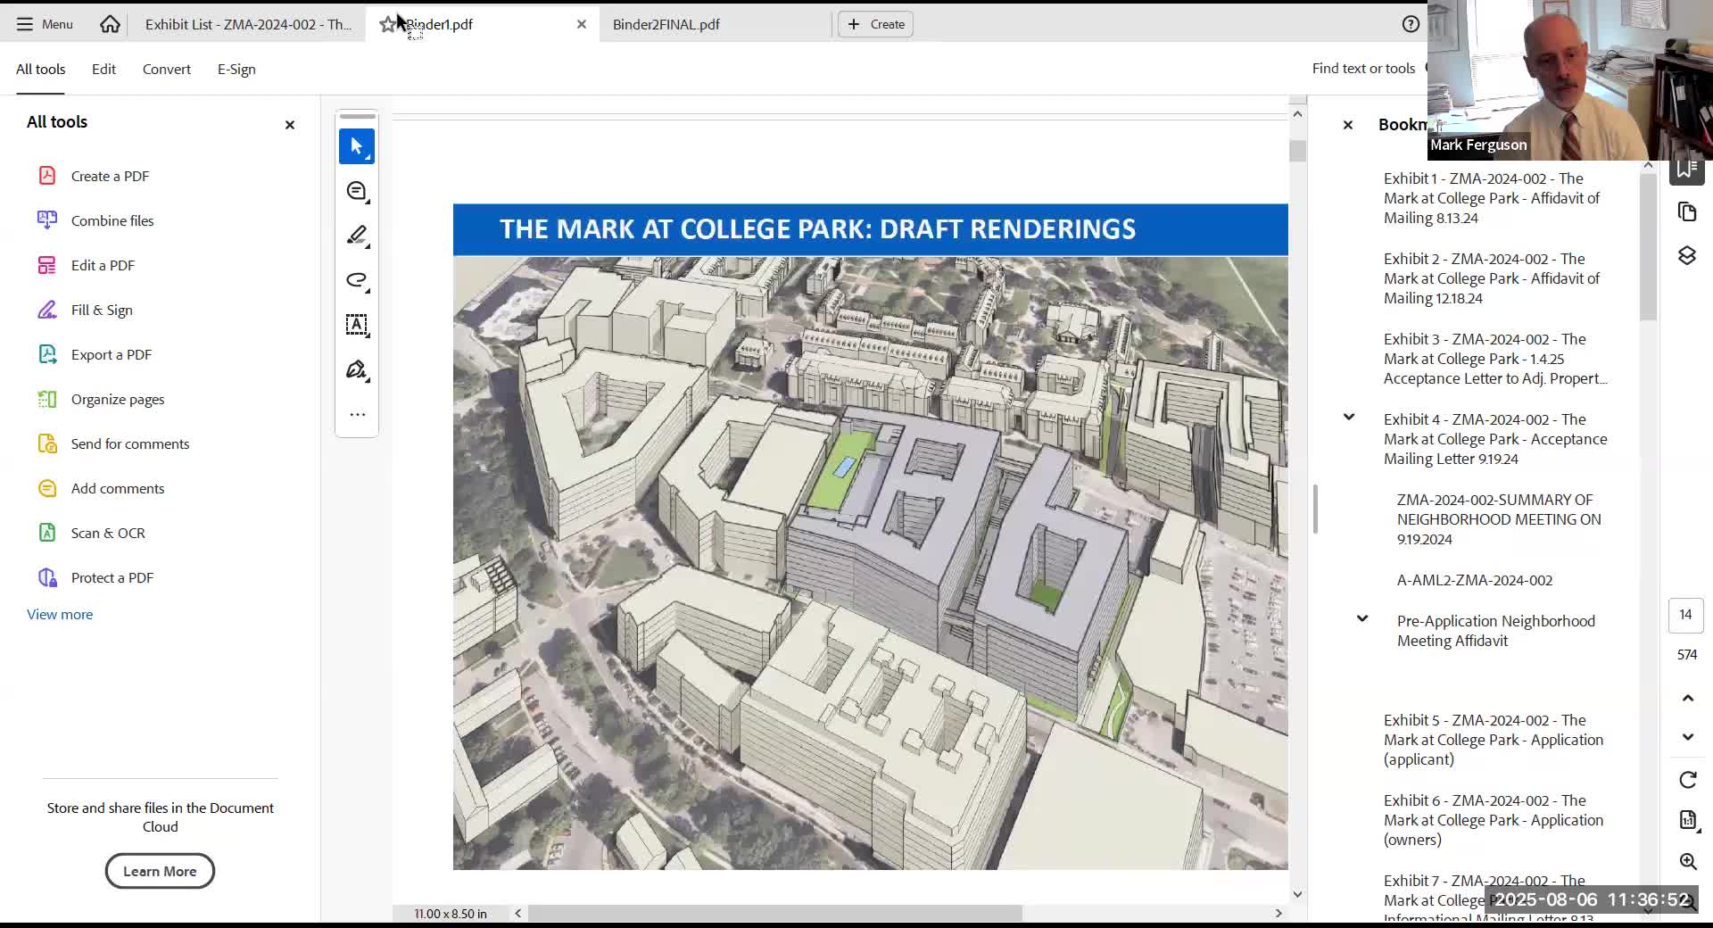This screenshot has height=928, width=1713.
Task: Open Exhibit 4 Acceptance Mailing Letter bookmark
Action: tap(1495, 439)
